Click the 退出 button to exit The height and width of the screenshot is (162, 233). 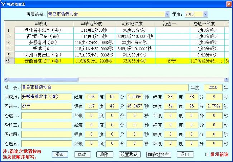click(185, 154)
